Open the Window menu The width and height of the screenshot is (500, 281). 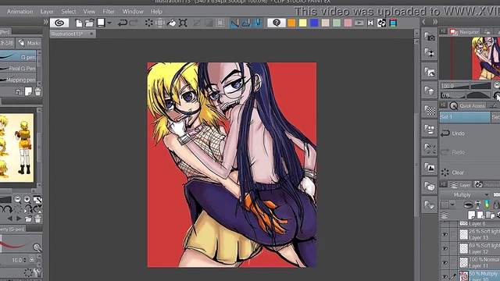point(133,12)
